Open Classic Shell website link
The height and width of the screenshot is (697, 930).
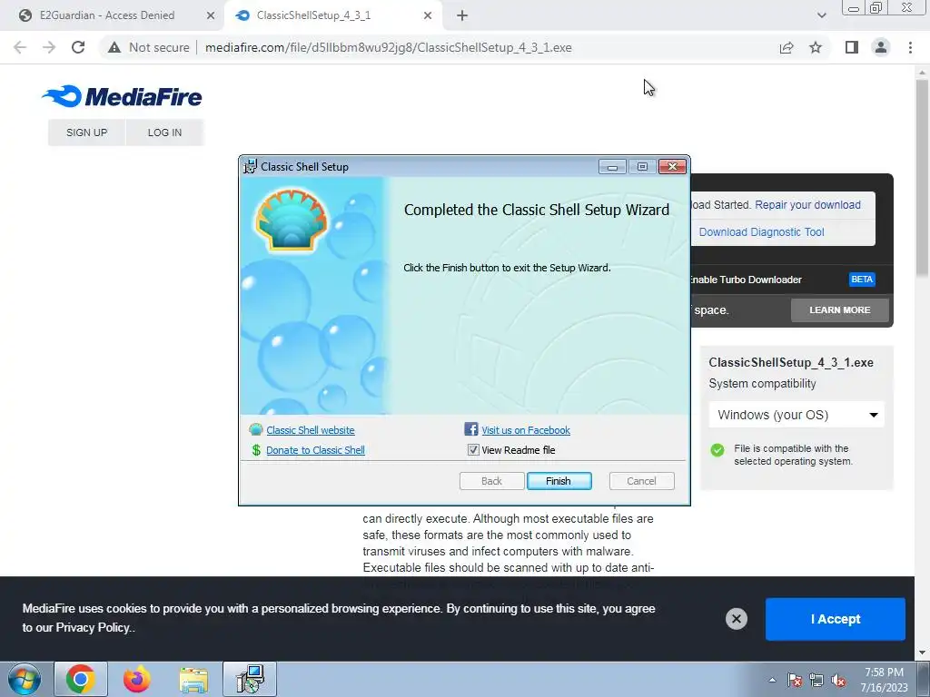click(311, 430)
